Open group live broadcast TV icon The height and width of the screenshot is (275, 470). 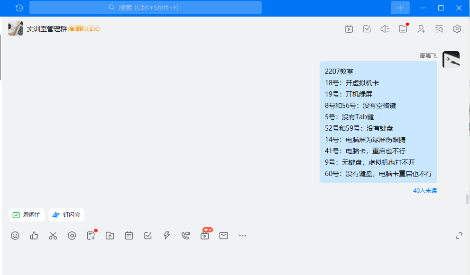pos(349,29)
